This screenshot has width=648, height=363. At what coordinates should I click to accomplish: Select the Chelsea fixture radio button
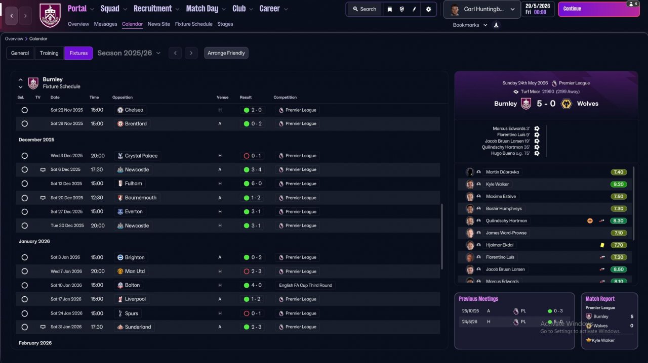(24, 110)
